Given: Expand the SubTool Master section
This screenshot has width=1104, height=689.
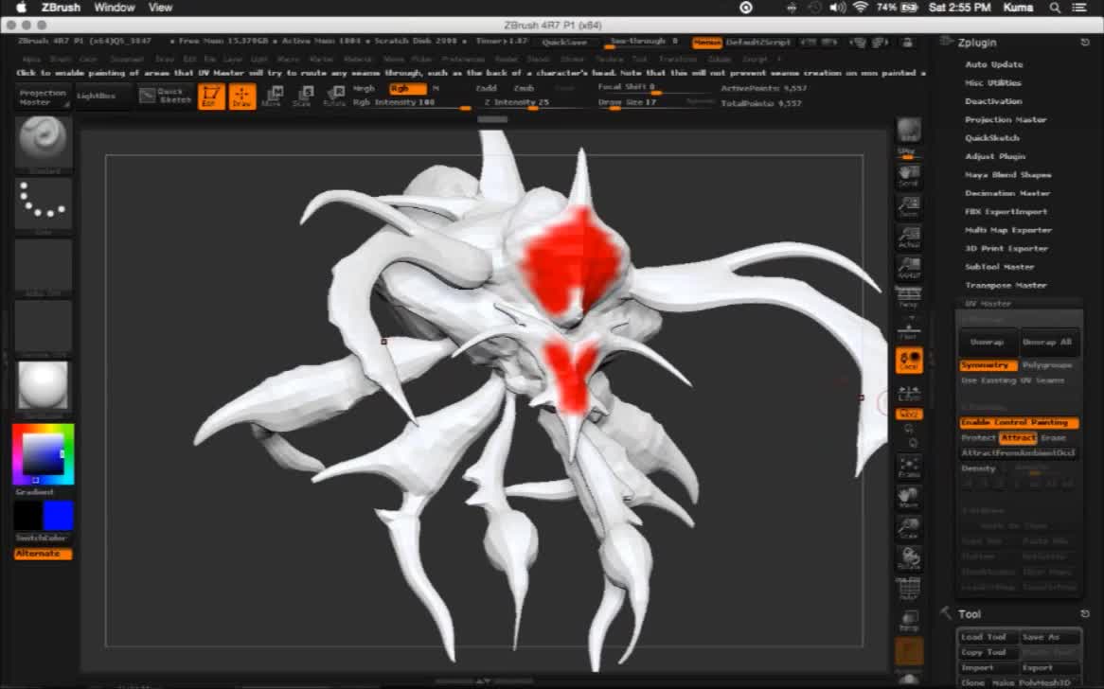Looking at the screenshot, I should click(x=999, y=268).
